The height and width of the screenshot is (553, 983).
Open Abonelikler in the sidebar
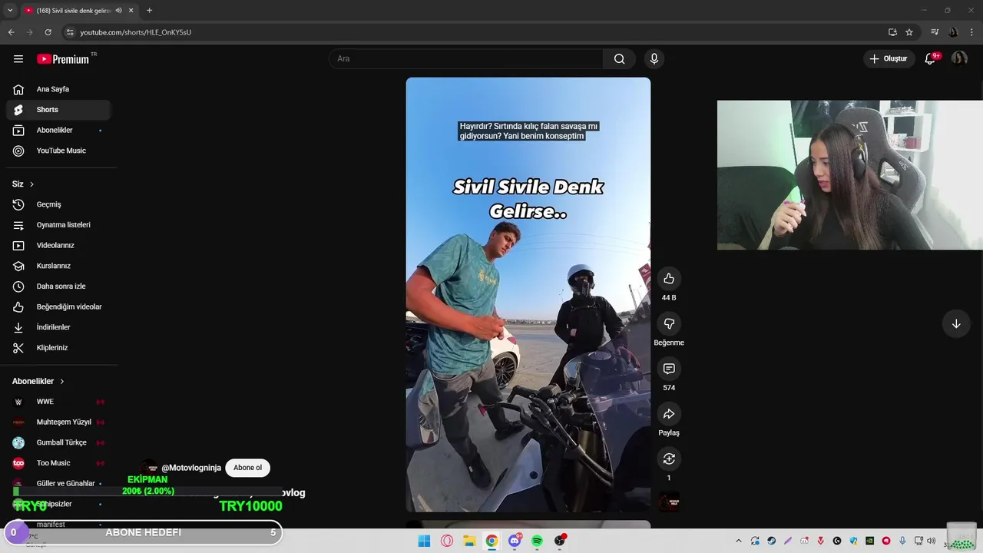click(58, 131)
